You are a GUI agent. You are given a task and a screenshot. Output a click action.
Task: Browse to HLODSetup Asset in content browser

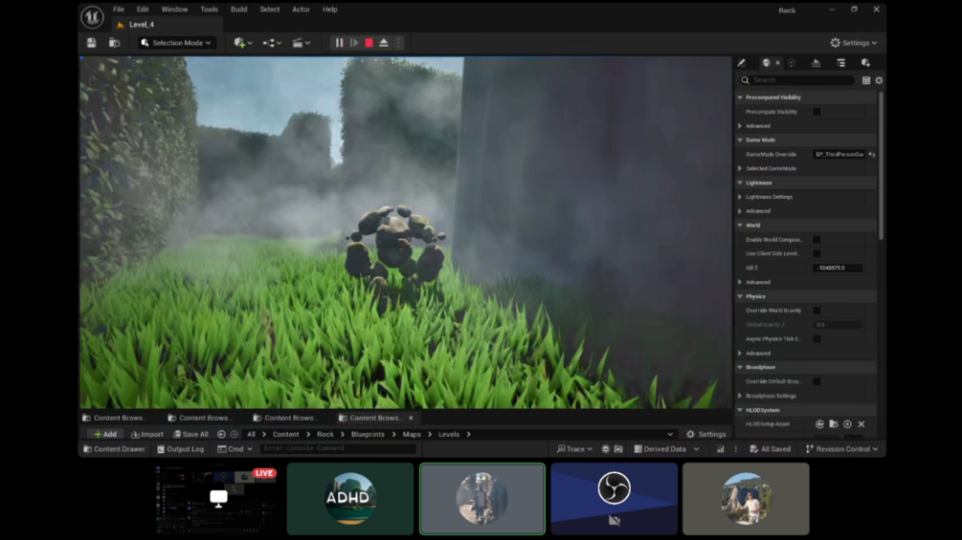(834, 423)
